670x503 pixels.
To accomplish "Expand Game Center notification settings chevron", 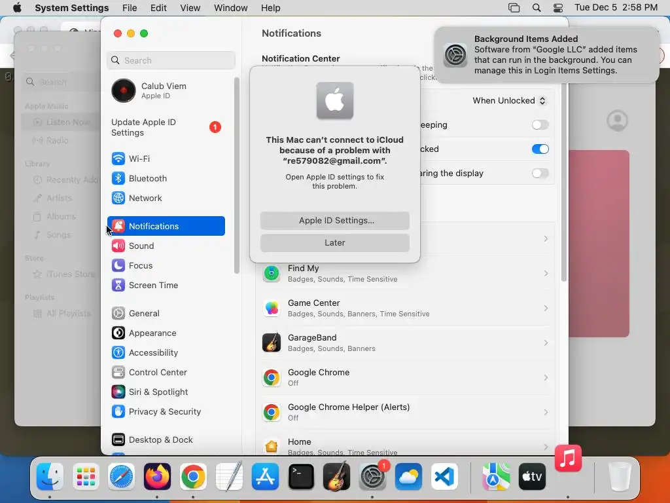I will click(546, 308).
